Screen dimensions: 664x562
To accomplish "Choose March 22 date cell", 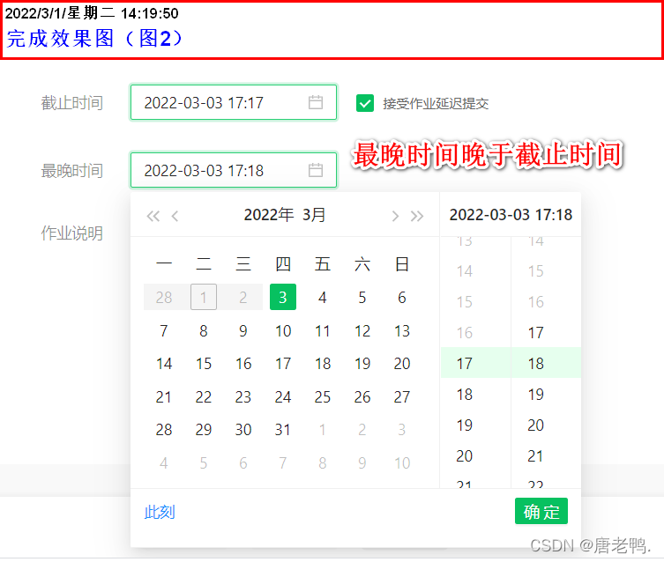I will pos(204,396).
